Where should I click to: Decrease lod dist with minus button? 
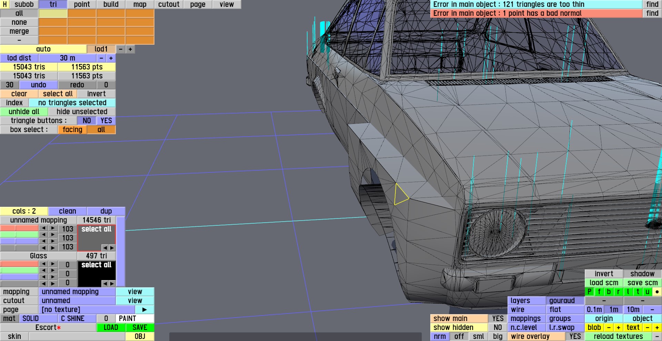pos(101,58)
